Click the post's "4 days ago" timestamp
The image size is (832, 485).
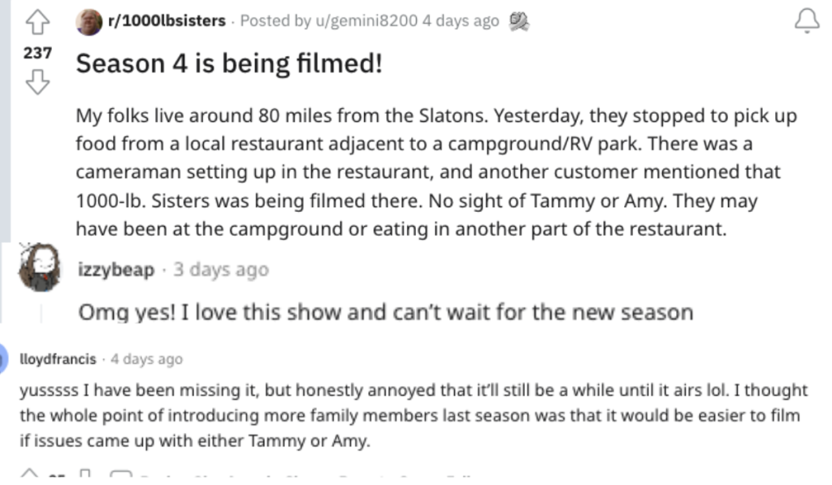(460, 21)
